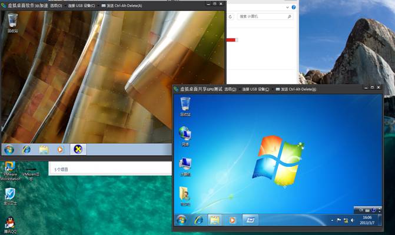395x235 pixels.
Task: Expand 连接 USB 设备 in the 3D acceleration window
Action: point(81,5)
